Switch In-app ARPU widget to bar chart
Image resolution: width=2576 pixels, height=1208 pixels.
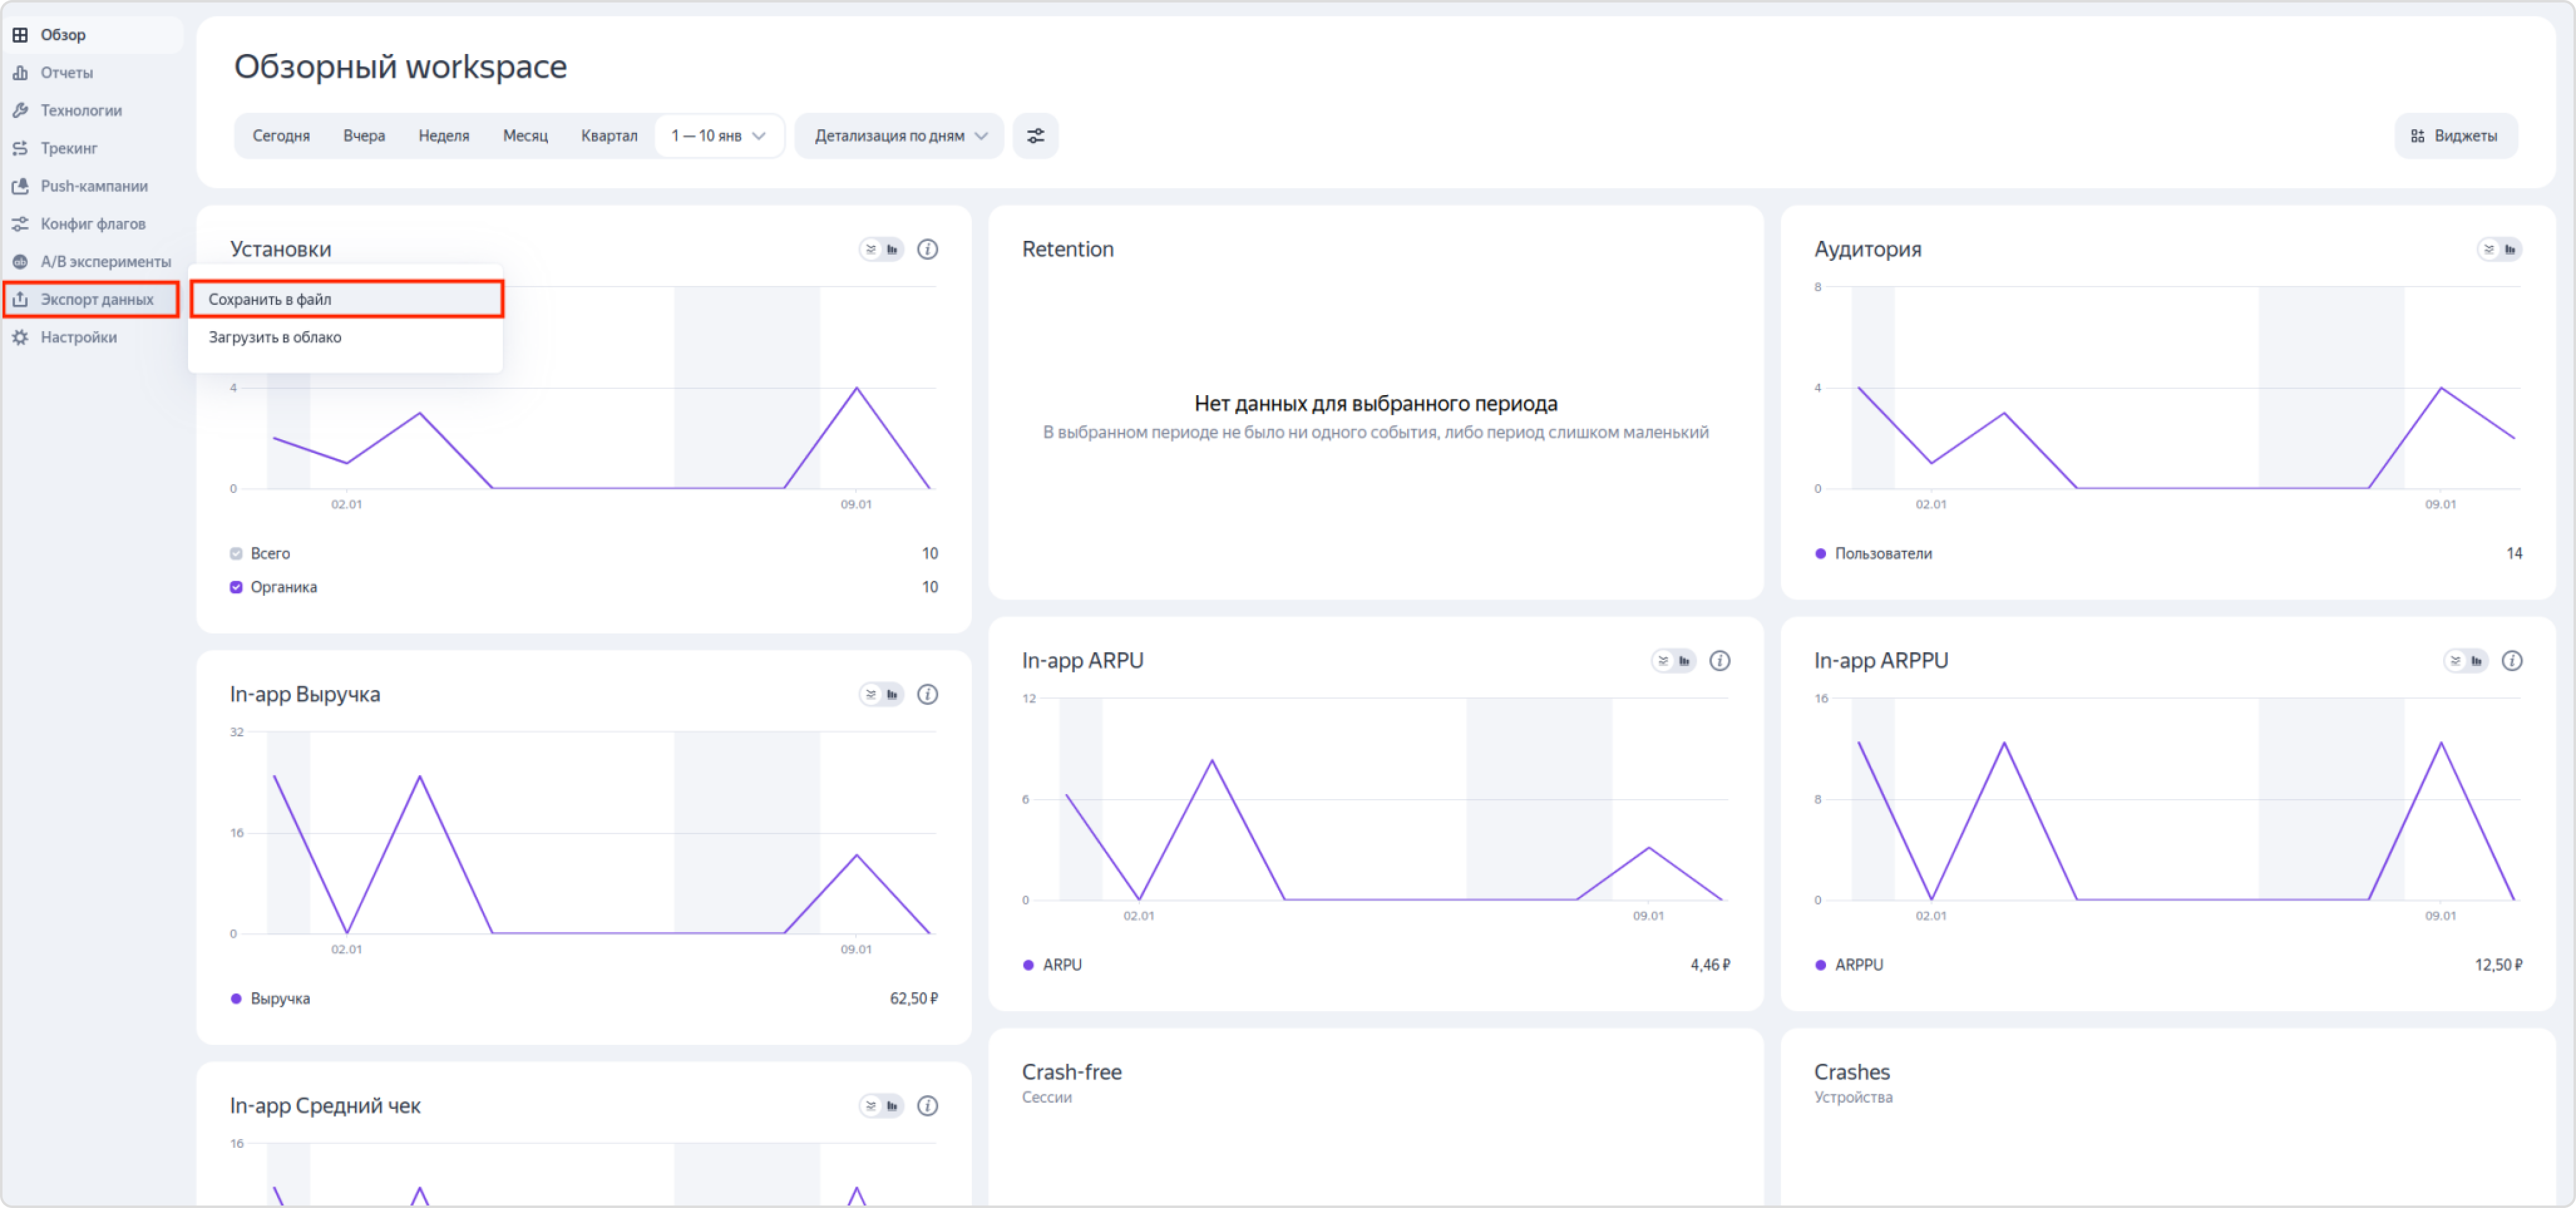tap(1684, 661)
